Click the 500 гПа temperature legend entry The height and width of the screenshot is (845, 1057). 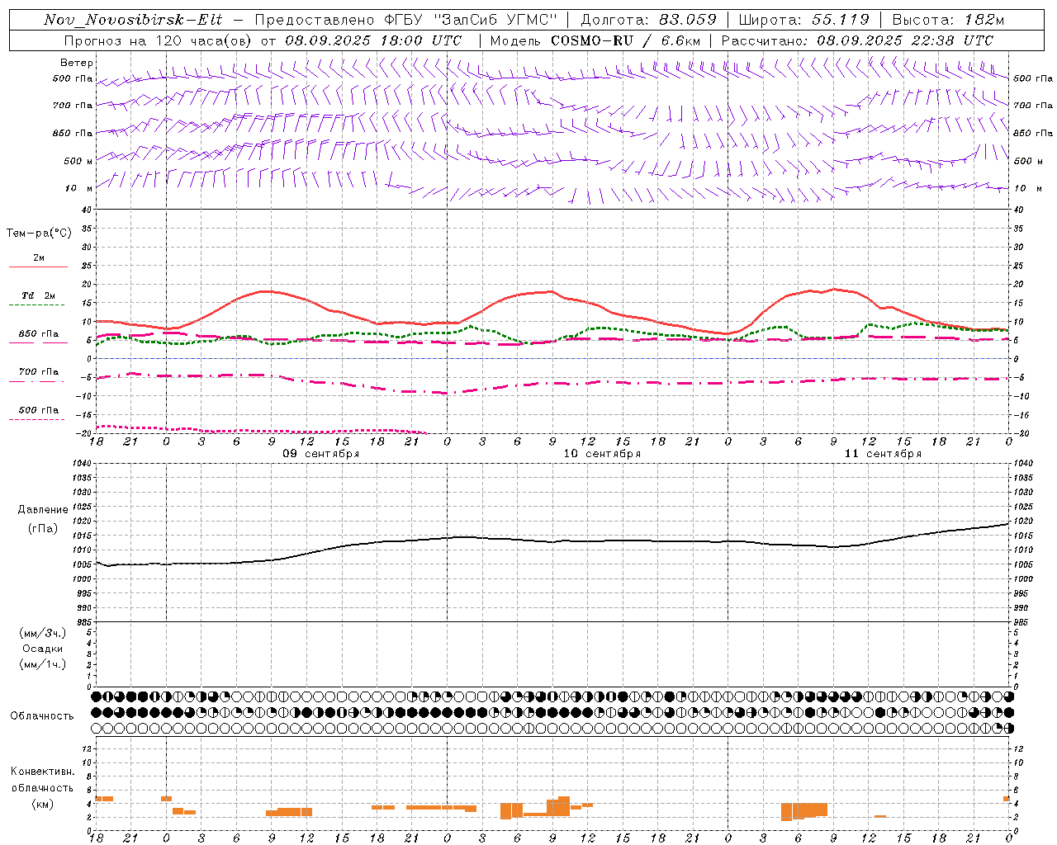tap(39, 409)
